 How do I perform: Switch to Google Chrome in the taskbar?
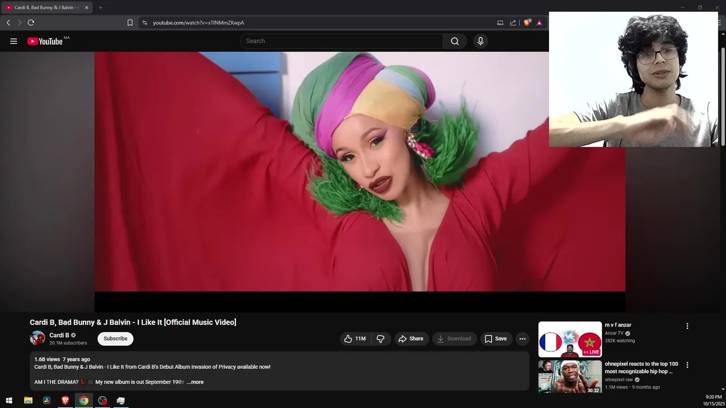[x=84, y=401]
